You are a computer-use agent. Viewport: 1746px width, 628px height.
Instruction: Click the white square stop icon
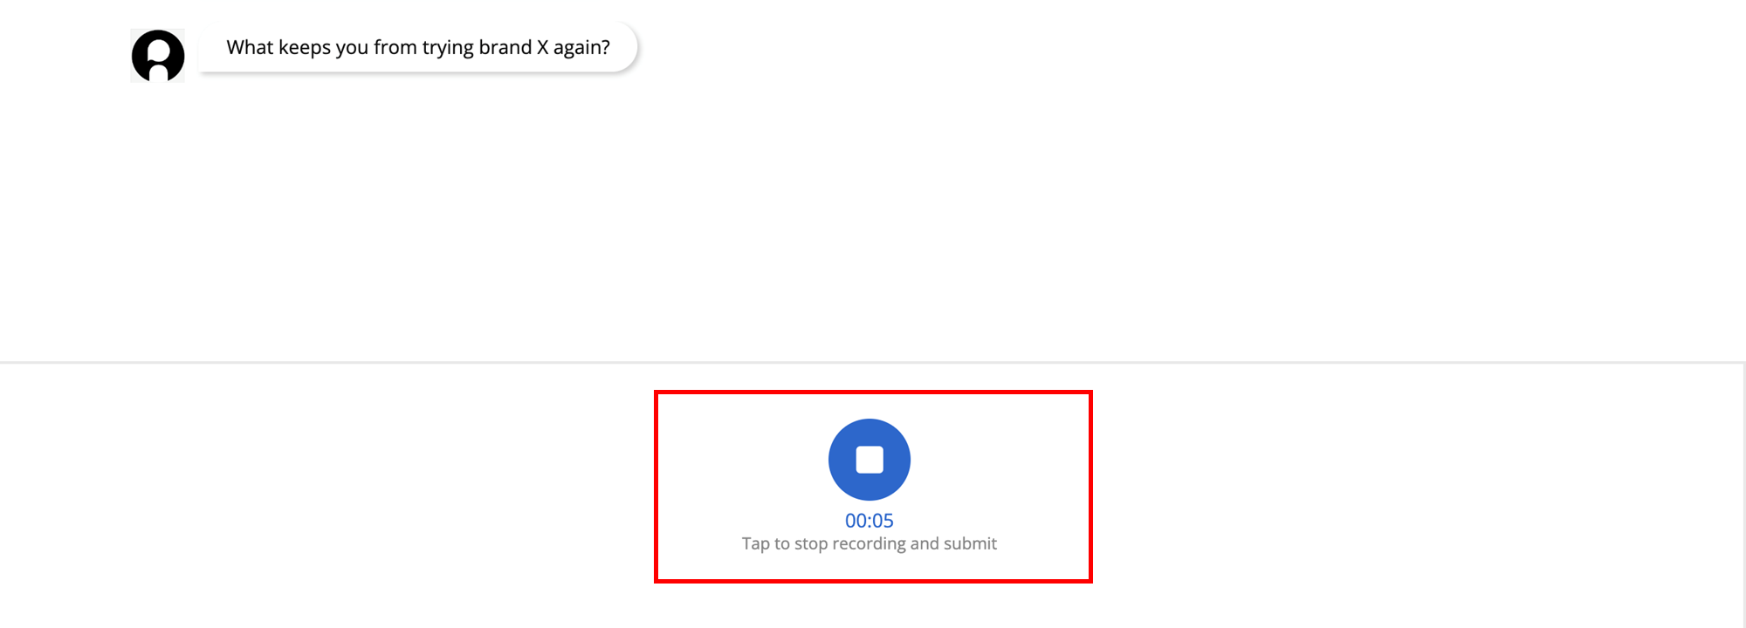pos(869,460)
